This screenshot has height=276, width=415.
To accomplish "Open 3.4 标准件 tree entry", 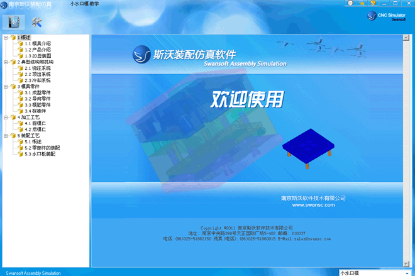I will click(x=35, y=111).
